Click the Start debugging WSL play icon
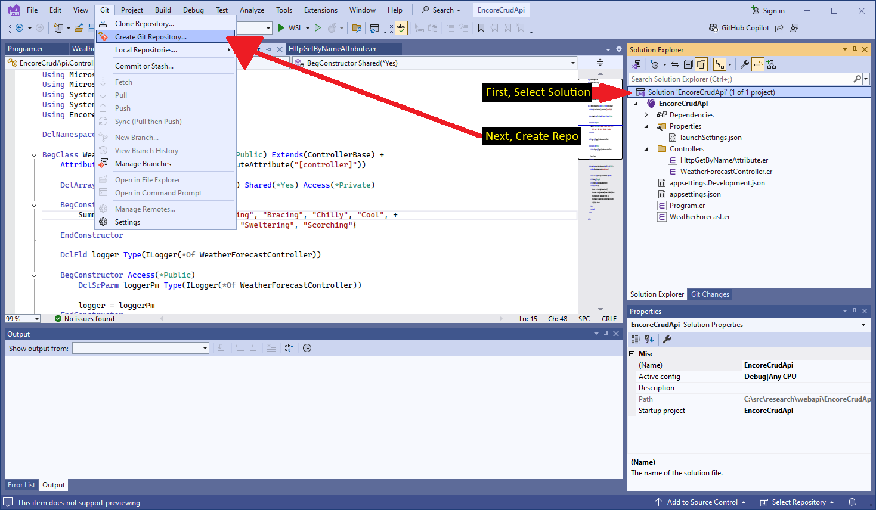The image size is (876, 510). click(x=281, y=28)
